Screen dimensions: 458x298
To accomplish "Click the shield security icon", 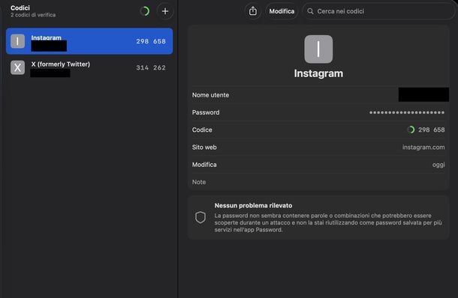I will click(200, 217).
